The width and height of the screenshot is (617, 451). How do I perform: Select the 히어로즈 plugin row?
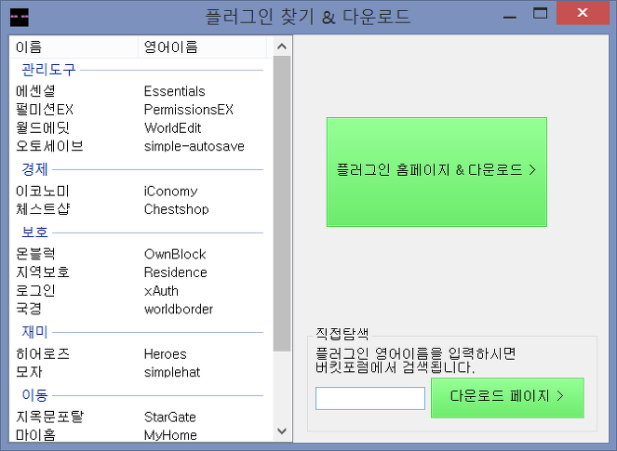tap(141, 354)
